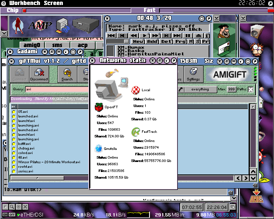Click the FastTrack network icon

[x=136, y=132]
